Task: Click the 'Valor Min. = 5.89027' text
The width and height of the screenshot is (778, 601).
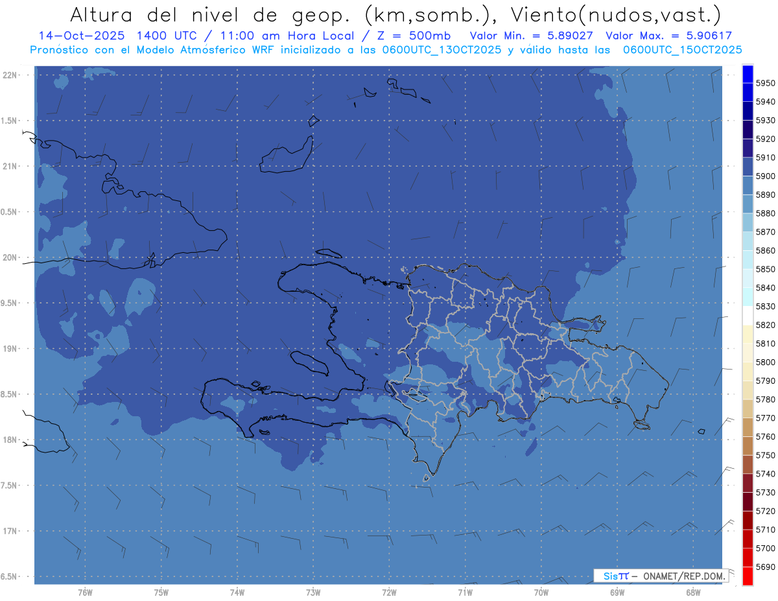Action: pos(531,36)
